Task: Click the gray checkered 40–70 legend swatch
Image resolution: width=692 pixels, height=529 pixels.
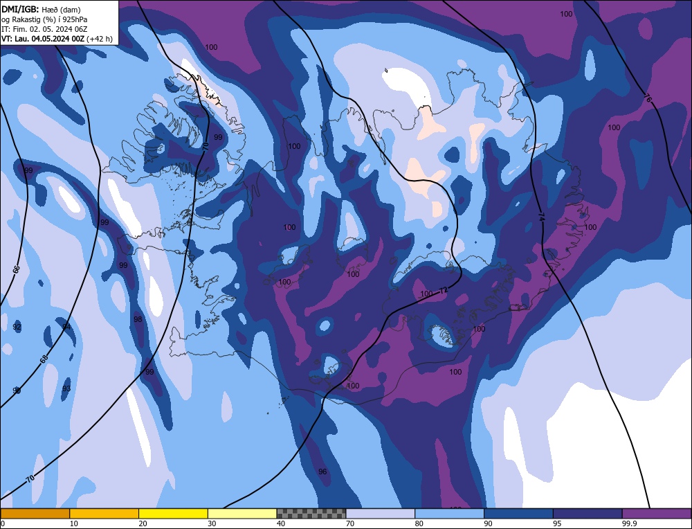Action: coord(311,514)
